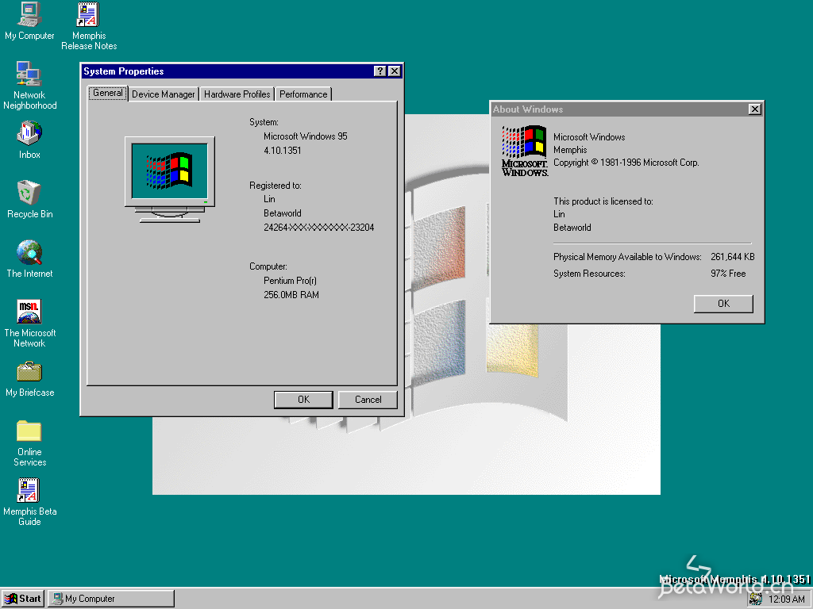Open the Start menu
Screen dimensions: 813x609
(23, 599)
